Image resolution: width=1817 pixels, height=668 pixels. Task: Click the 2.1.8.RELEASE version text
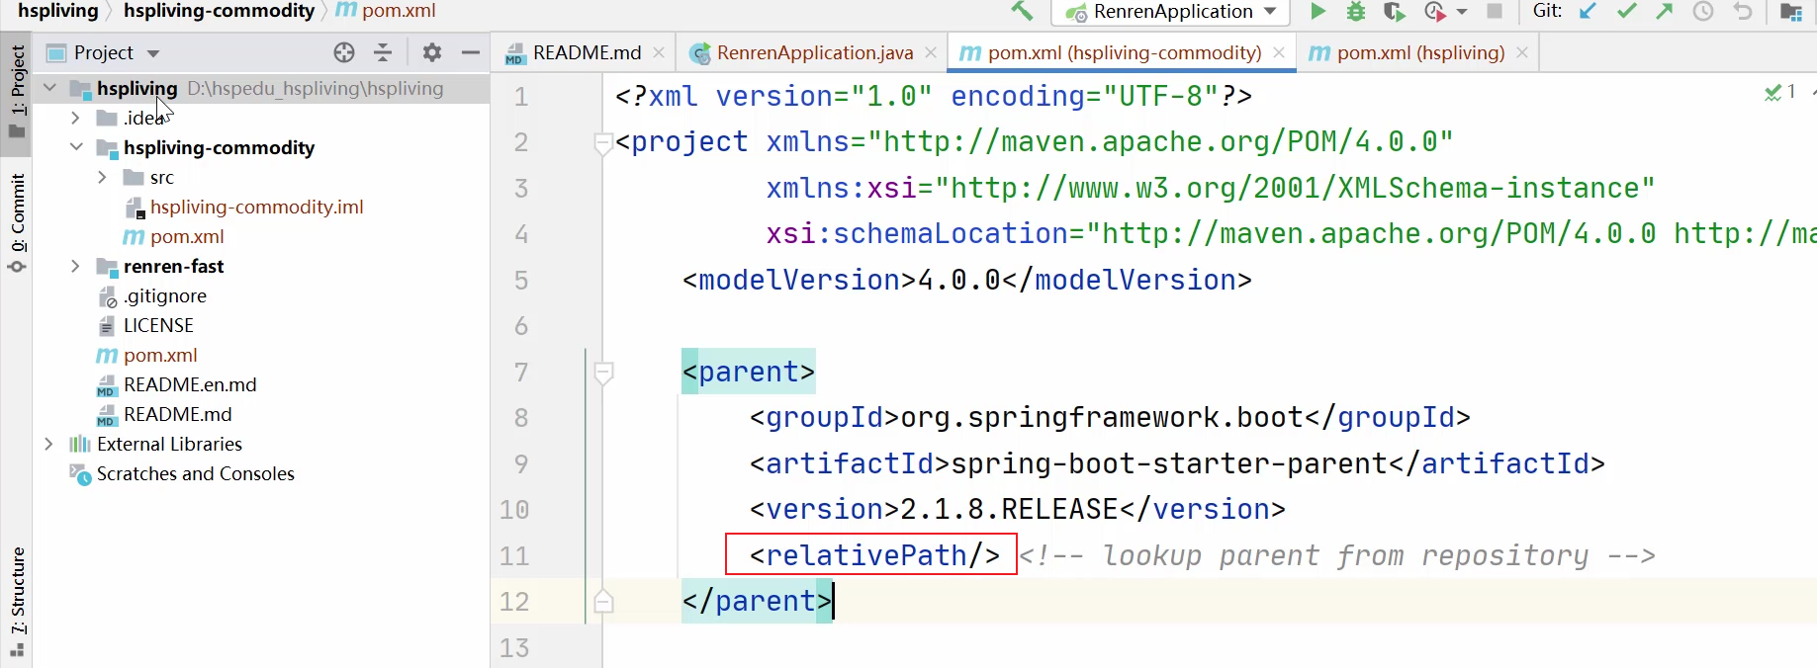(x=1010, y=509)
